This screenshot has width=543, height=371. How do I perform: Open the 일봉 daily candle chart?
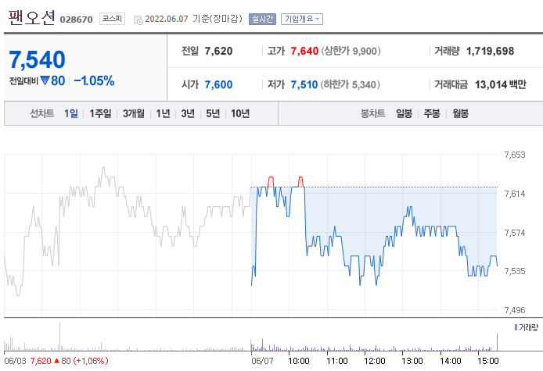pos(405,113)
